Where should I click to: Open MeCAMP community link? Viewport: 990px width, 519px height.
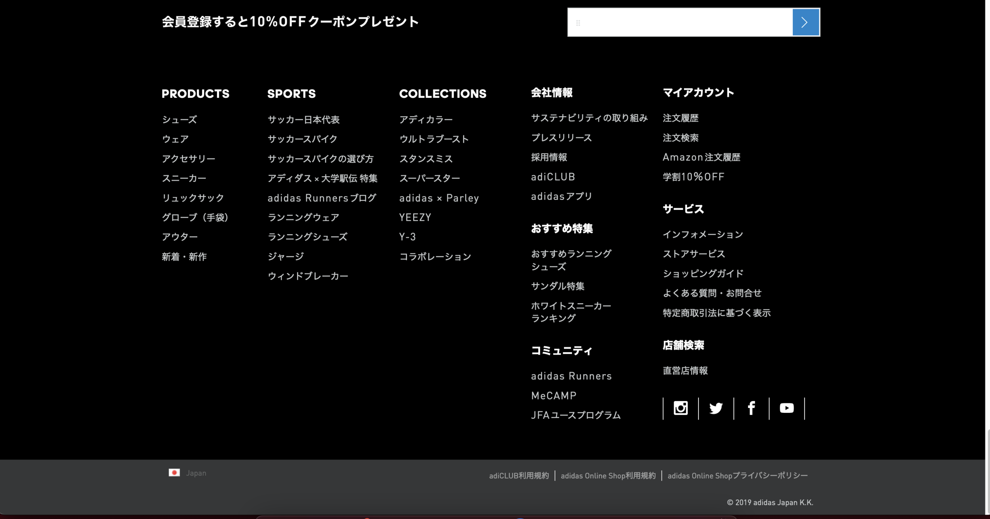(x=554, y=395)
